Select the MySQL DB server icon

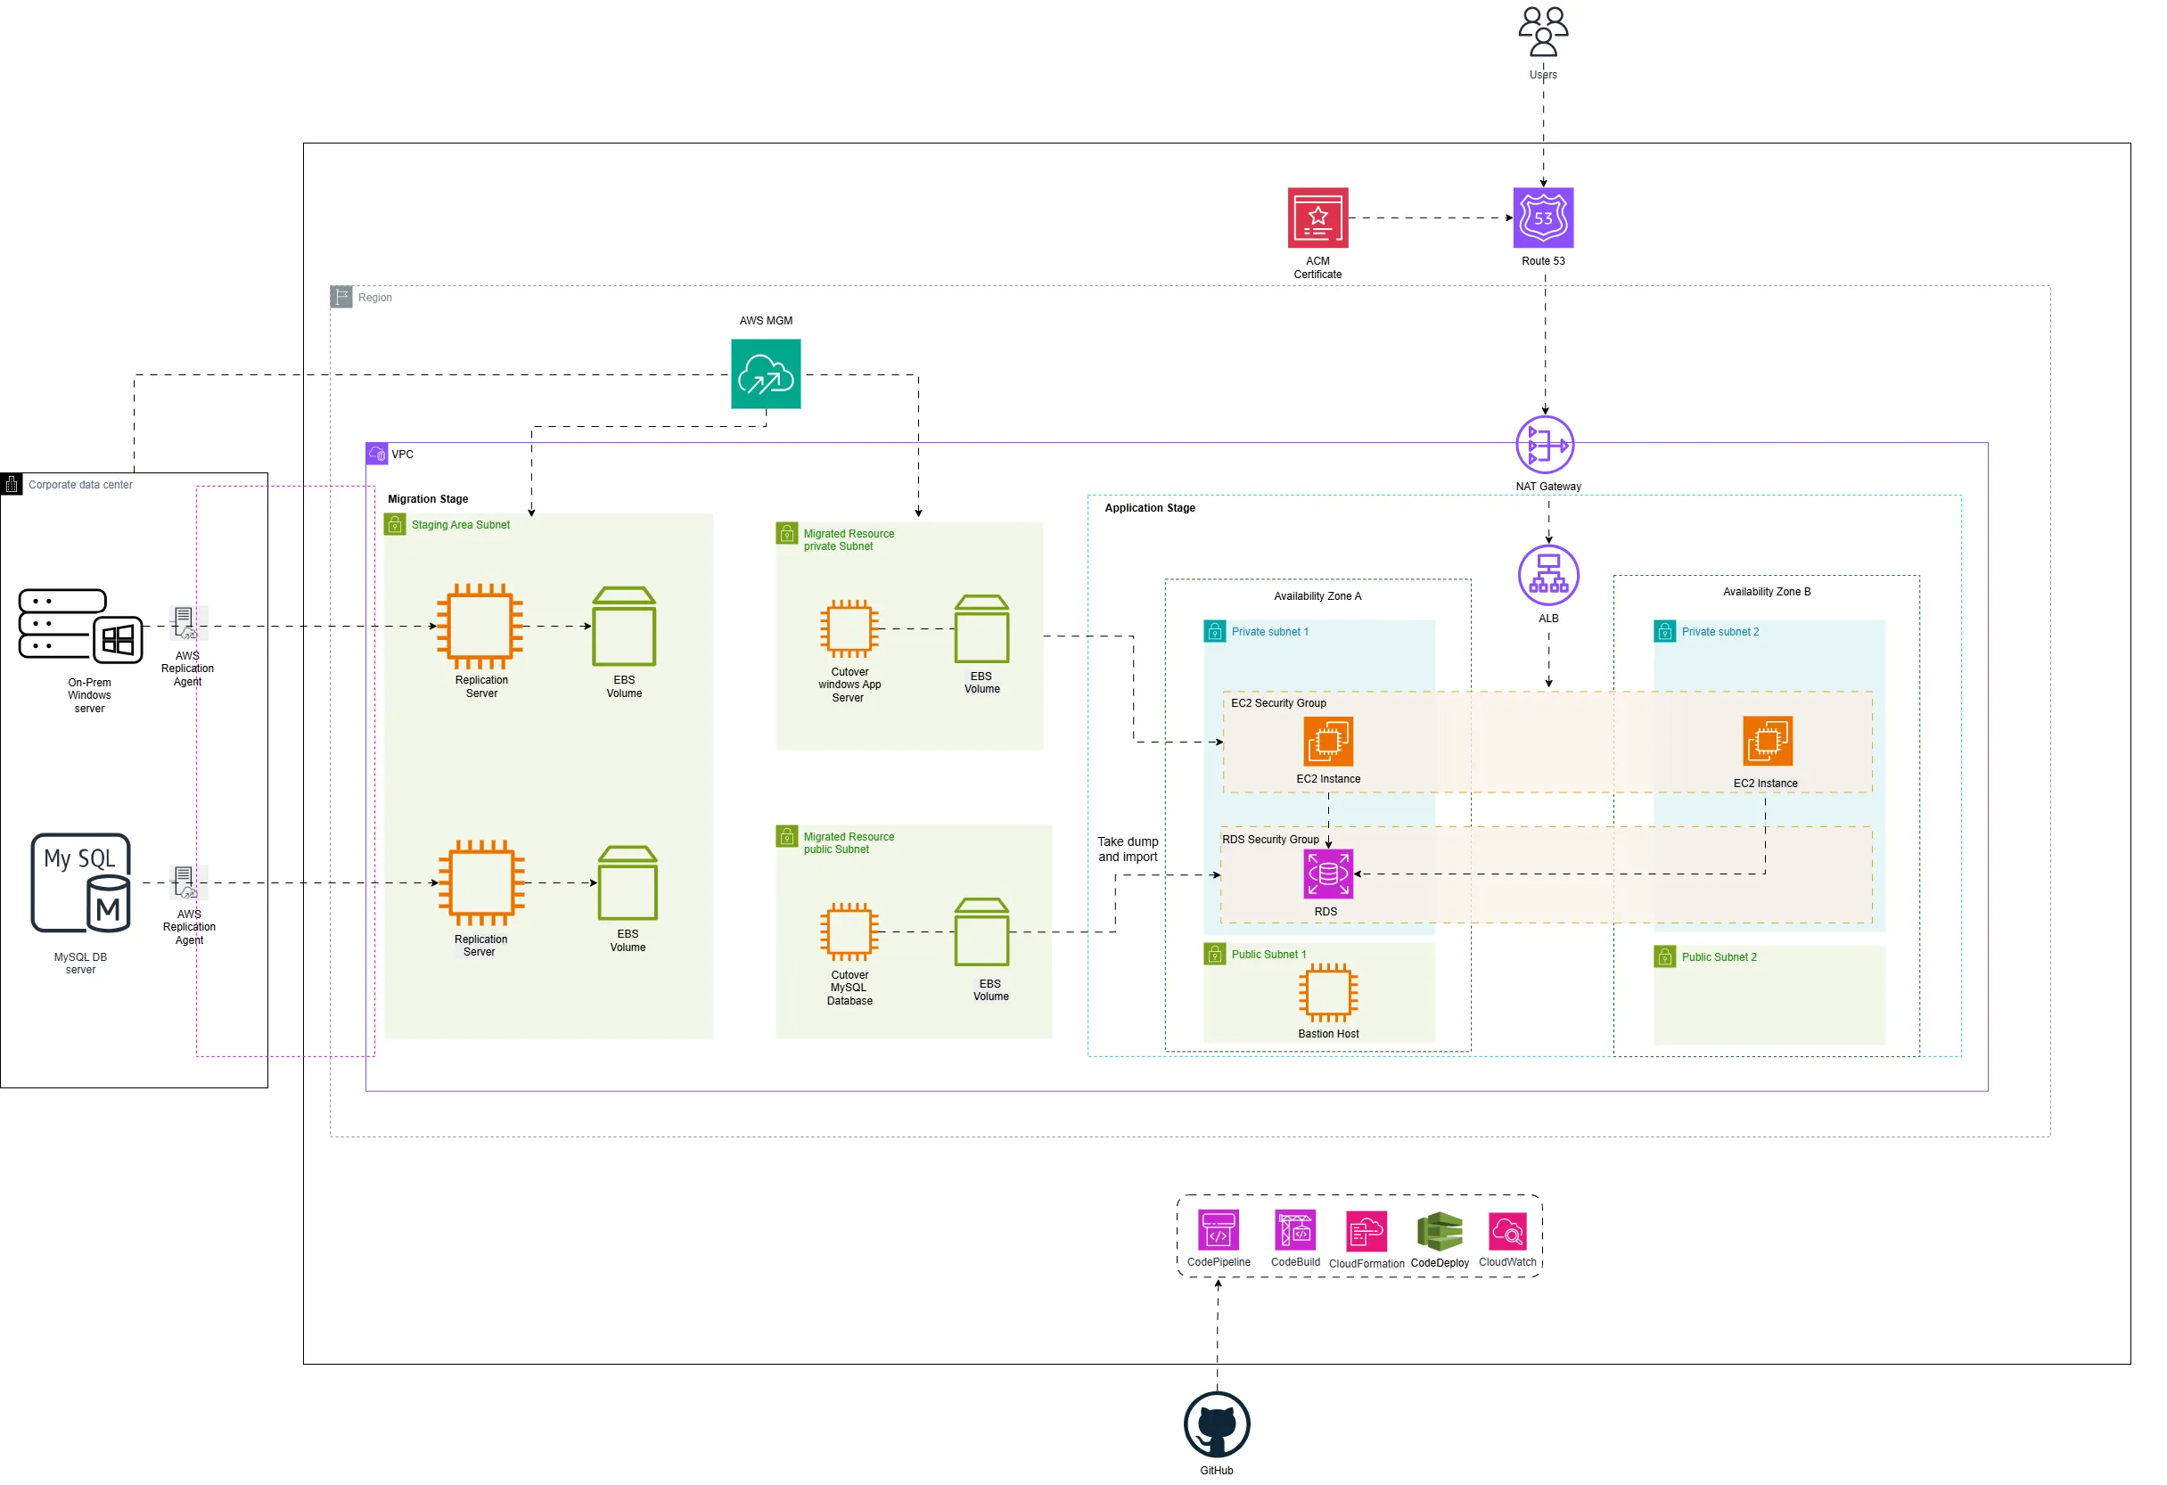pyautogui.click(x=80, y=882)
